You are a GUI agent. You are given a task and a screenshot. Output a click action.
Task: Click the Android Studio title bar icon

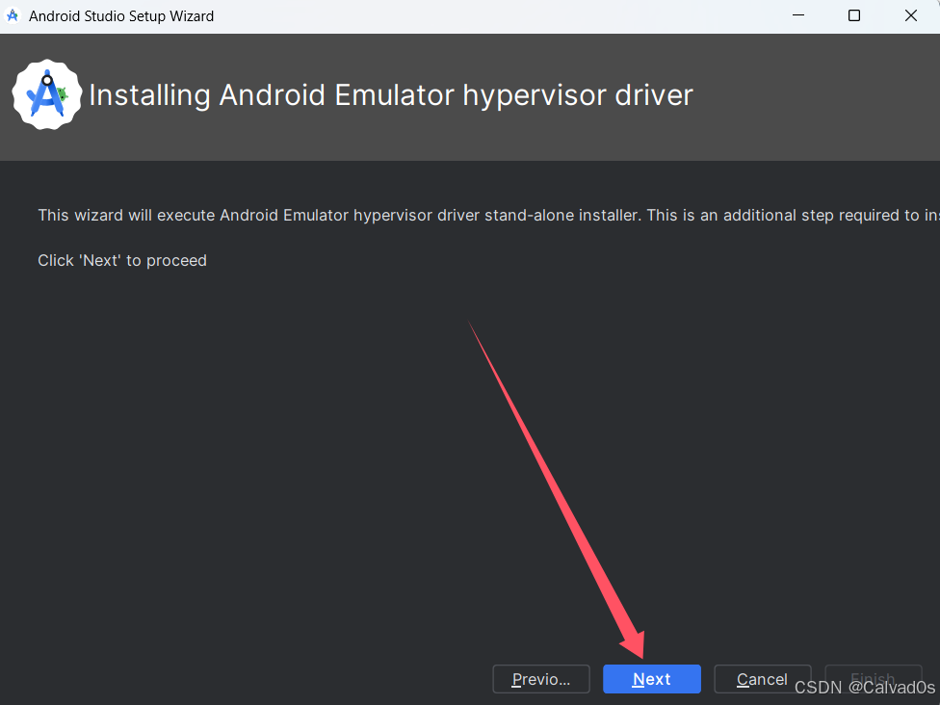13,16
